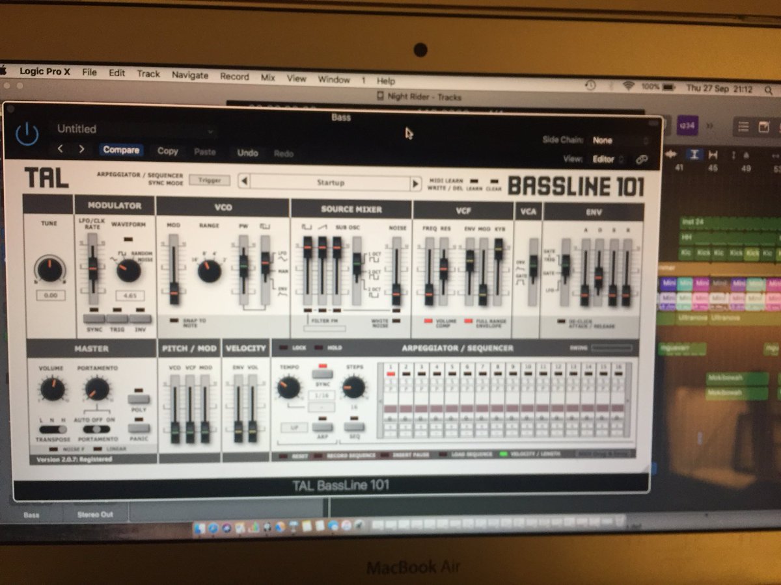Toggle the plugin power bypass button
This screenshot has width=781, height=585.
(x=27, y=135)
